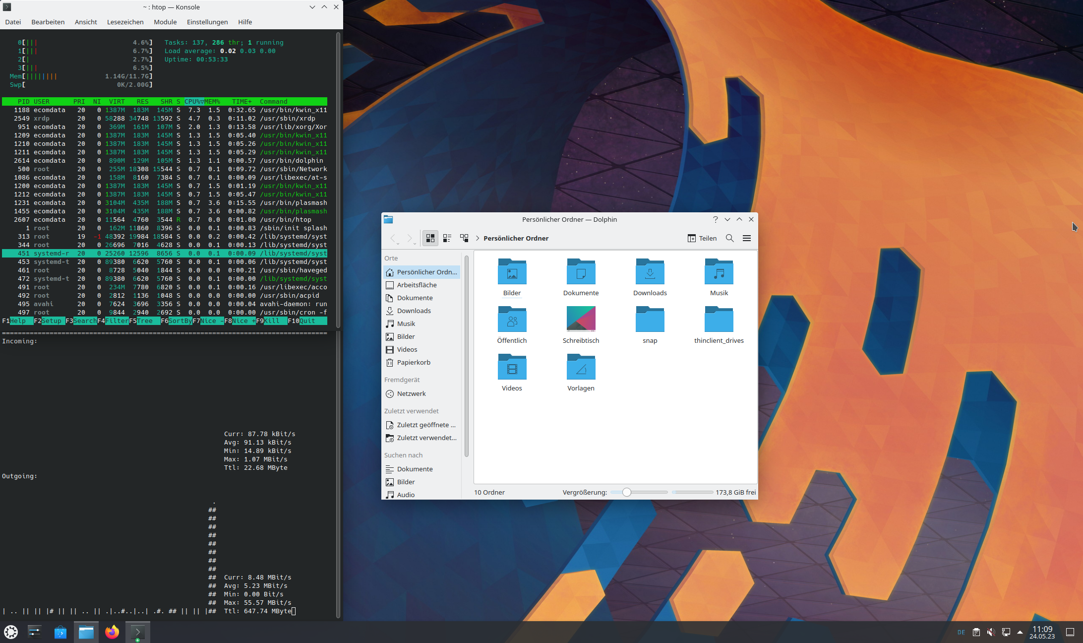Open Einstellungen menu in Konsole
Viewport: 1083px width, 643px height.
pos(207,22)
